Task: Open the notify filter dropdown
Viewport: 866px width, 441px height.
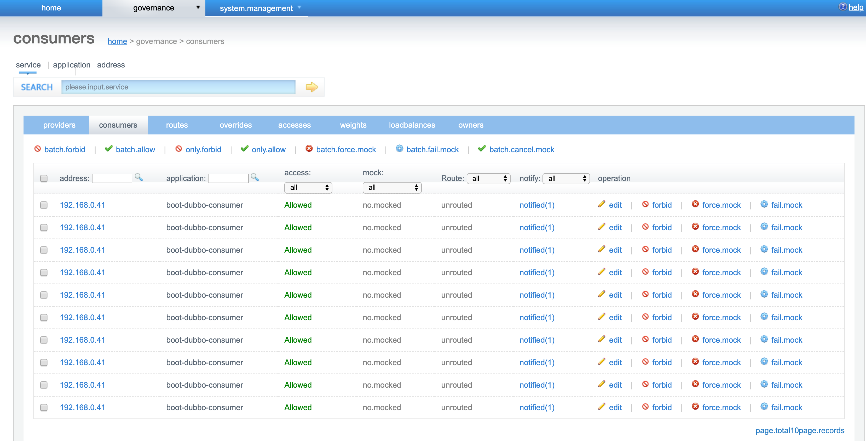Action: pos(566,179)
